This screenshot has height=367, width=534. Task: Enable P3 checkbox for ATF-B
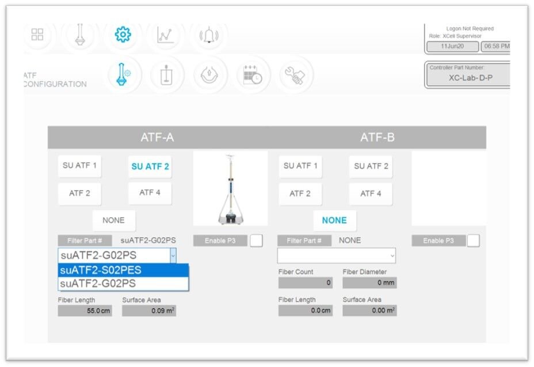click(x=473, y=241)
